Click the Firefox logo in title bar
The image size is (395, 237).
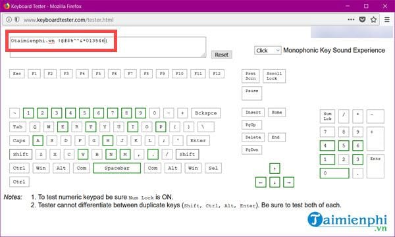(7, 6)
